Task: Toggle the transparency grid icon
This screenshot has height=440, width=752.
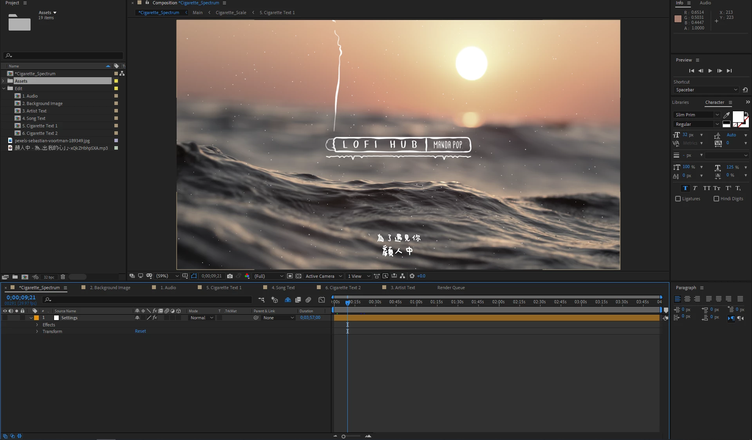Action: point(298,276)
